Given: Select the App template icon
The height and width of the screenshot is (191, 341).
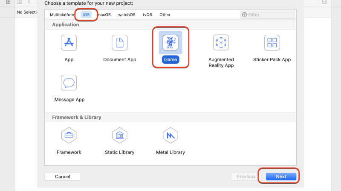Looking at the screenshot, I should tap(69, 43).
